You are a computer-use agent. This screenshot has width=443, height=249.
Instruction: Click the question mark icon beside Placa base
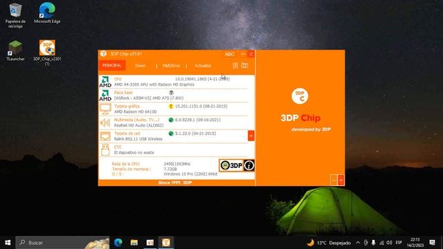pos(171,93)
